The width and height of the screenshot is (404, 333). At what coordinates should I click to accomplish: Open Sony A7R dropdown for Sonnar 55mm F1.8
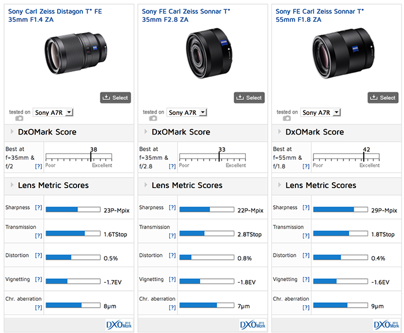pyautogui.click(x=320, y=113)
